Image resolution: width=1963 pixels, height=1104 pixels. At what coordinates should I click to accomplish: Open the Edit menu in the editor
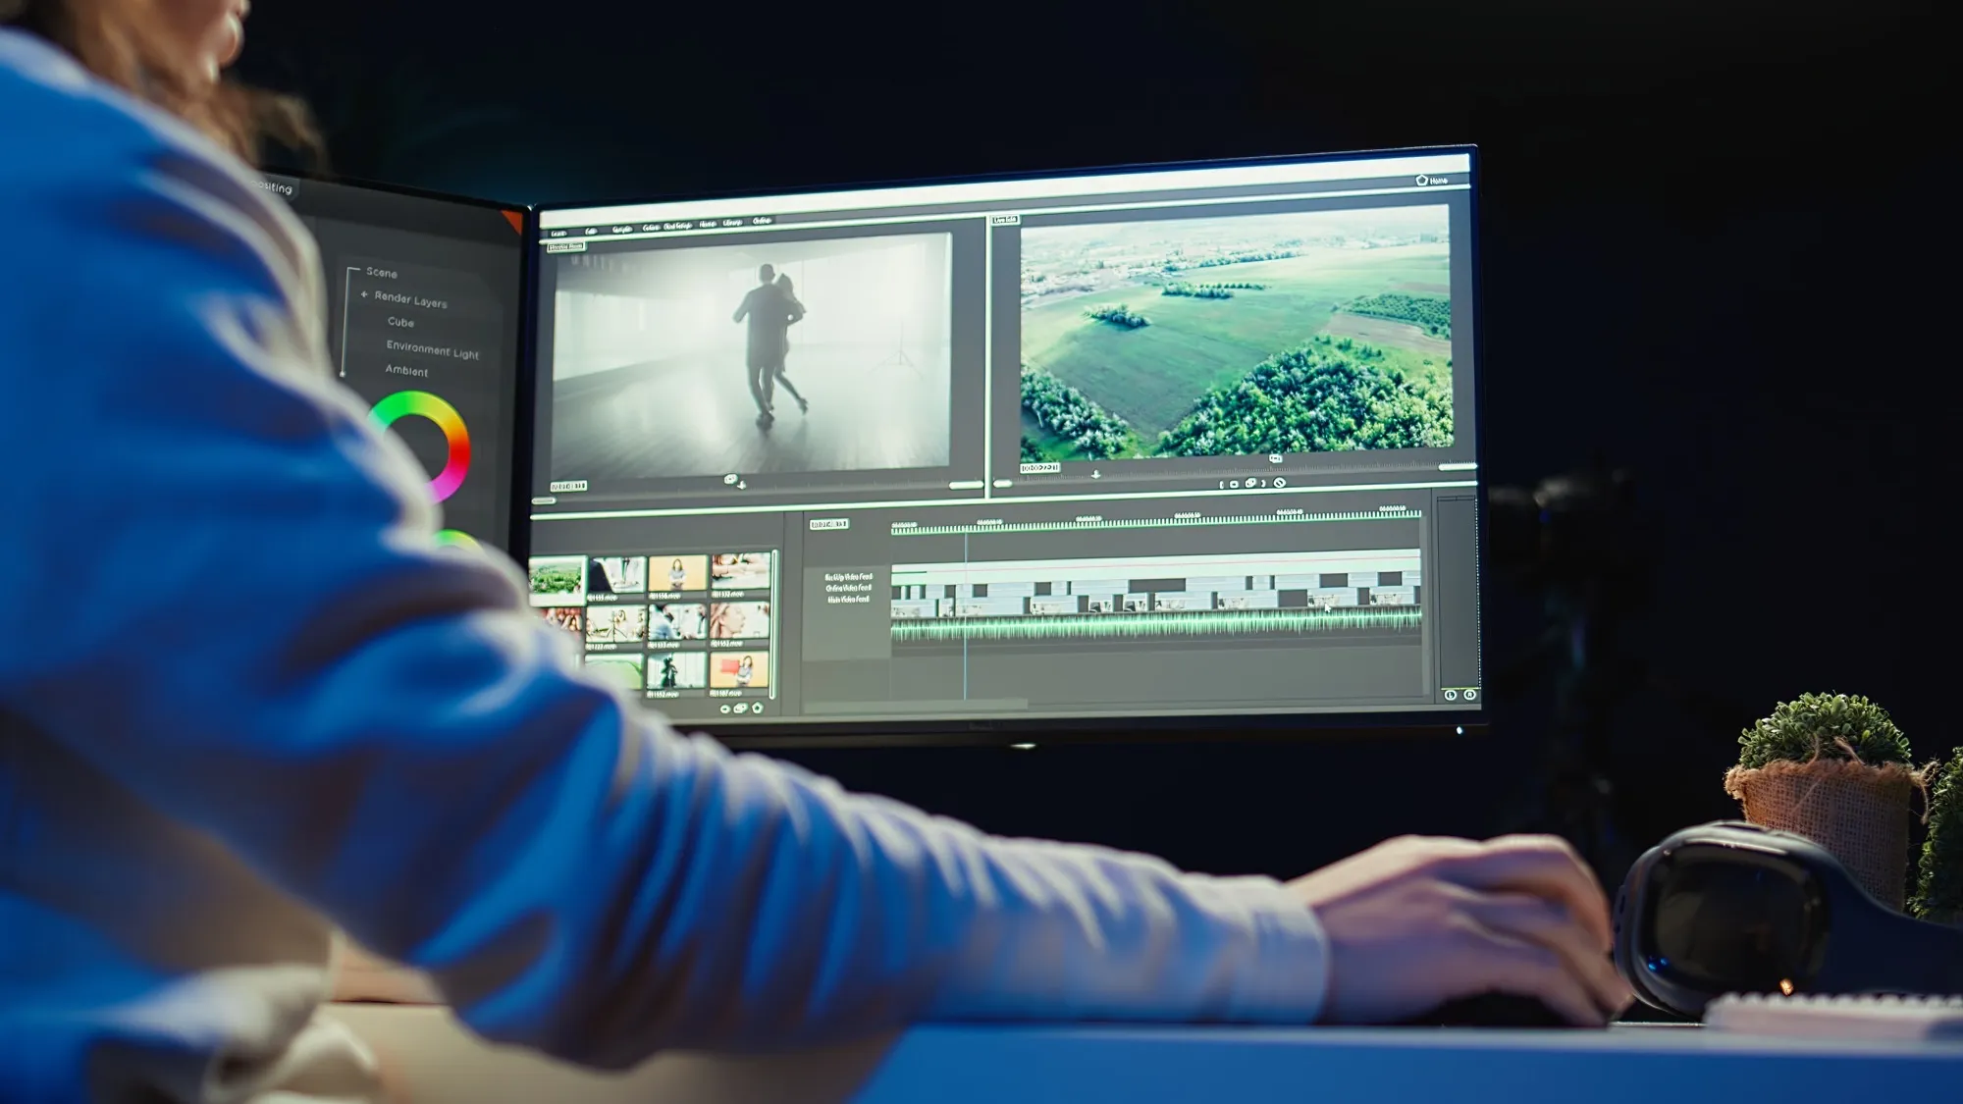(x=591, y=232)
